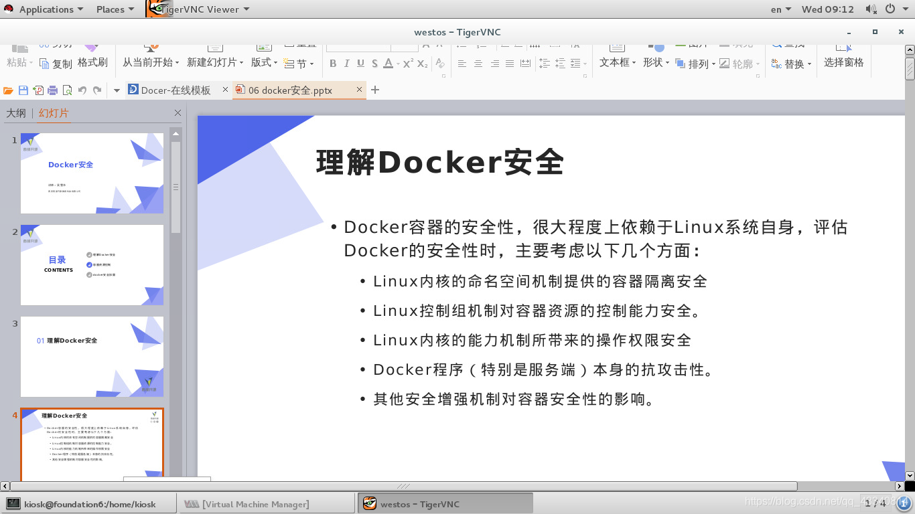
Task: Toggle italic formatting I
Action: click(x=346, y=64)
